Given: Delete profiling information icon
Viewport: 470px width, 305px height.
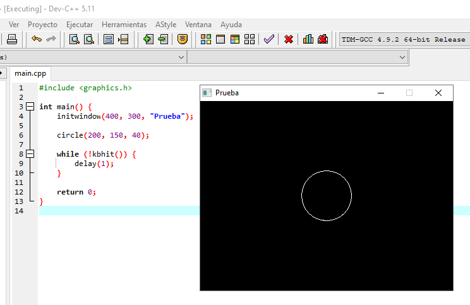Looking at the screenshot, I should click(x=323, y=39).
